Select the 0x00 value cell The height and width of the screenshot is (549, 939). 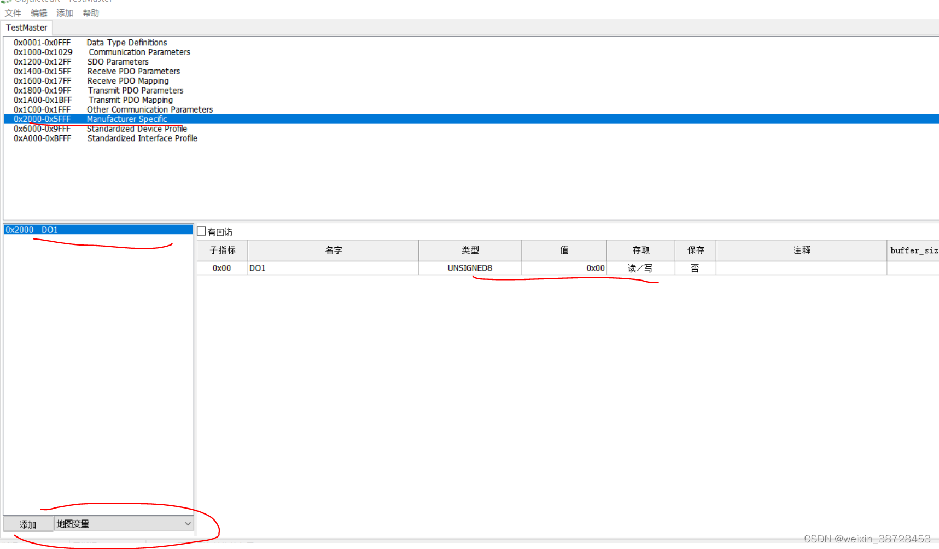point(564,268)
